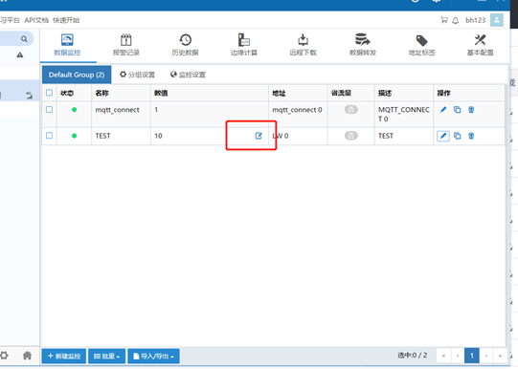Toggle 省流量 switch for TEST row
This screenshot has width=518, height=369.
(351, 136)
